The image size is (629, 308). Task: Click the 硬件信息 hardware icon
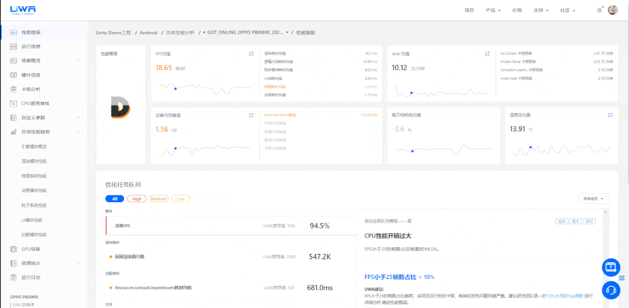coord(13,75)
